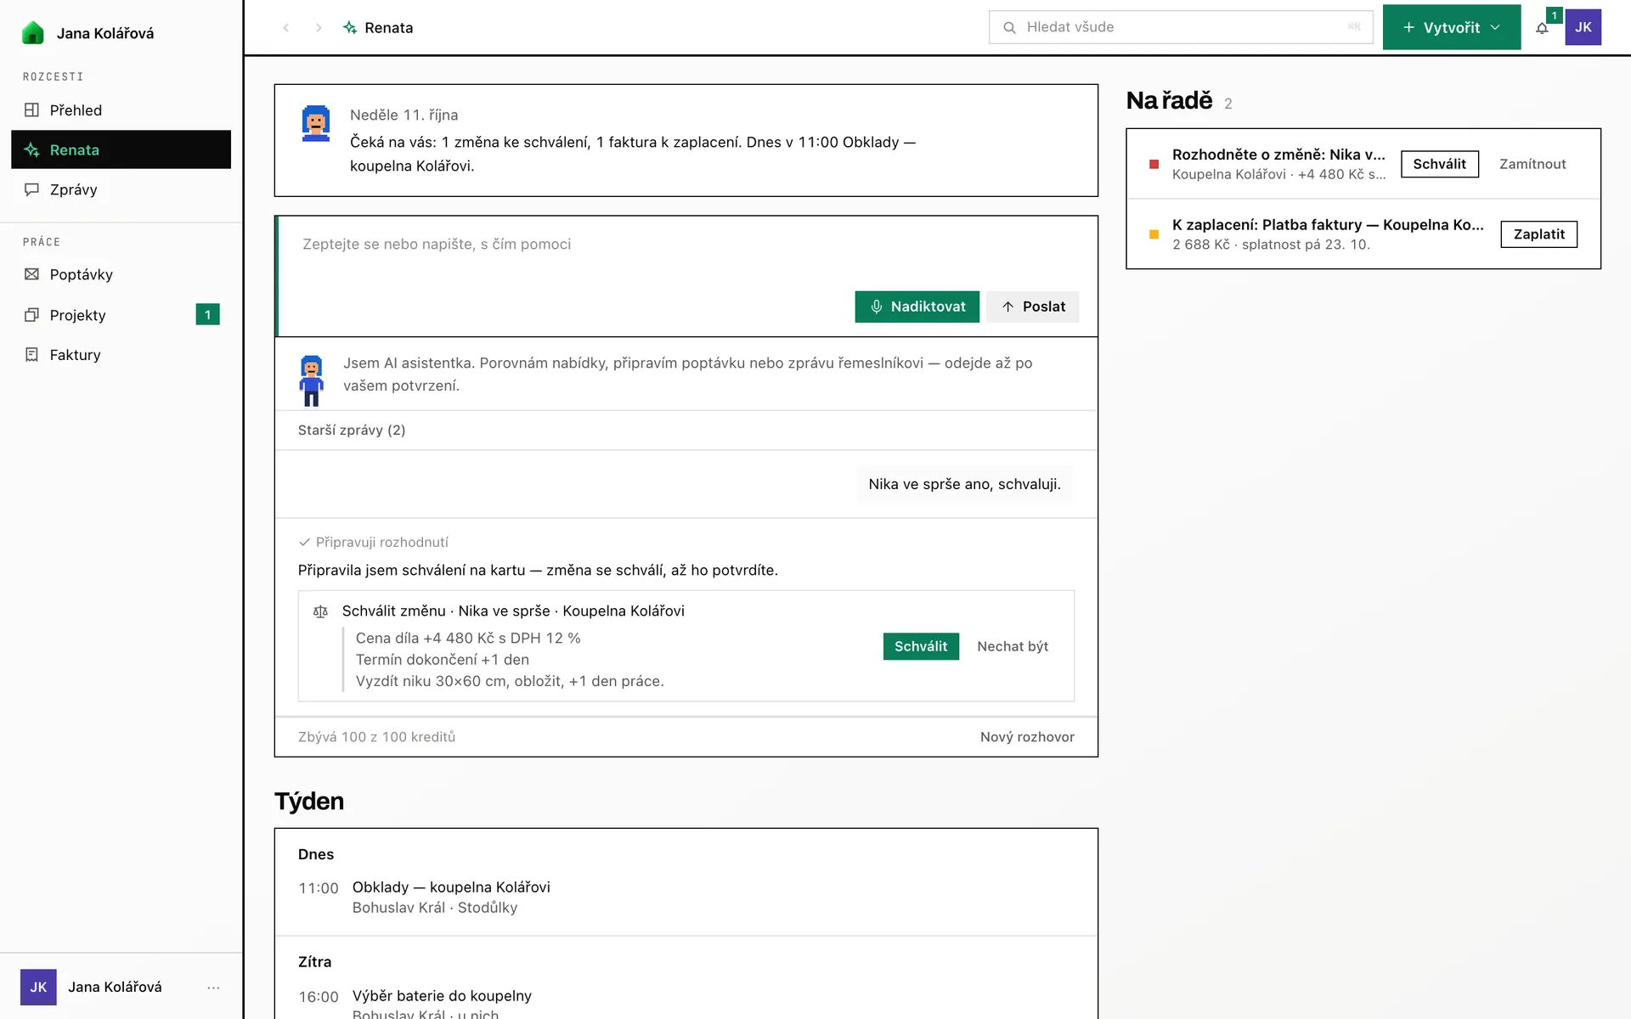The width and height of the screenshot is (1631, 1019).
Task: Click 'Výběr baterie do koupelny' event
Action: (442, 996)
